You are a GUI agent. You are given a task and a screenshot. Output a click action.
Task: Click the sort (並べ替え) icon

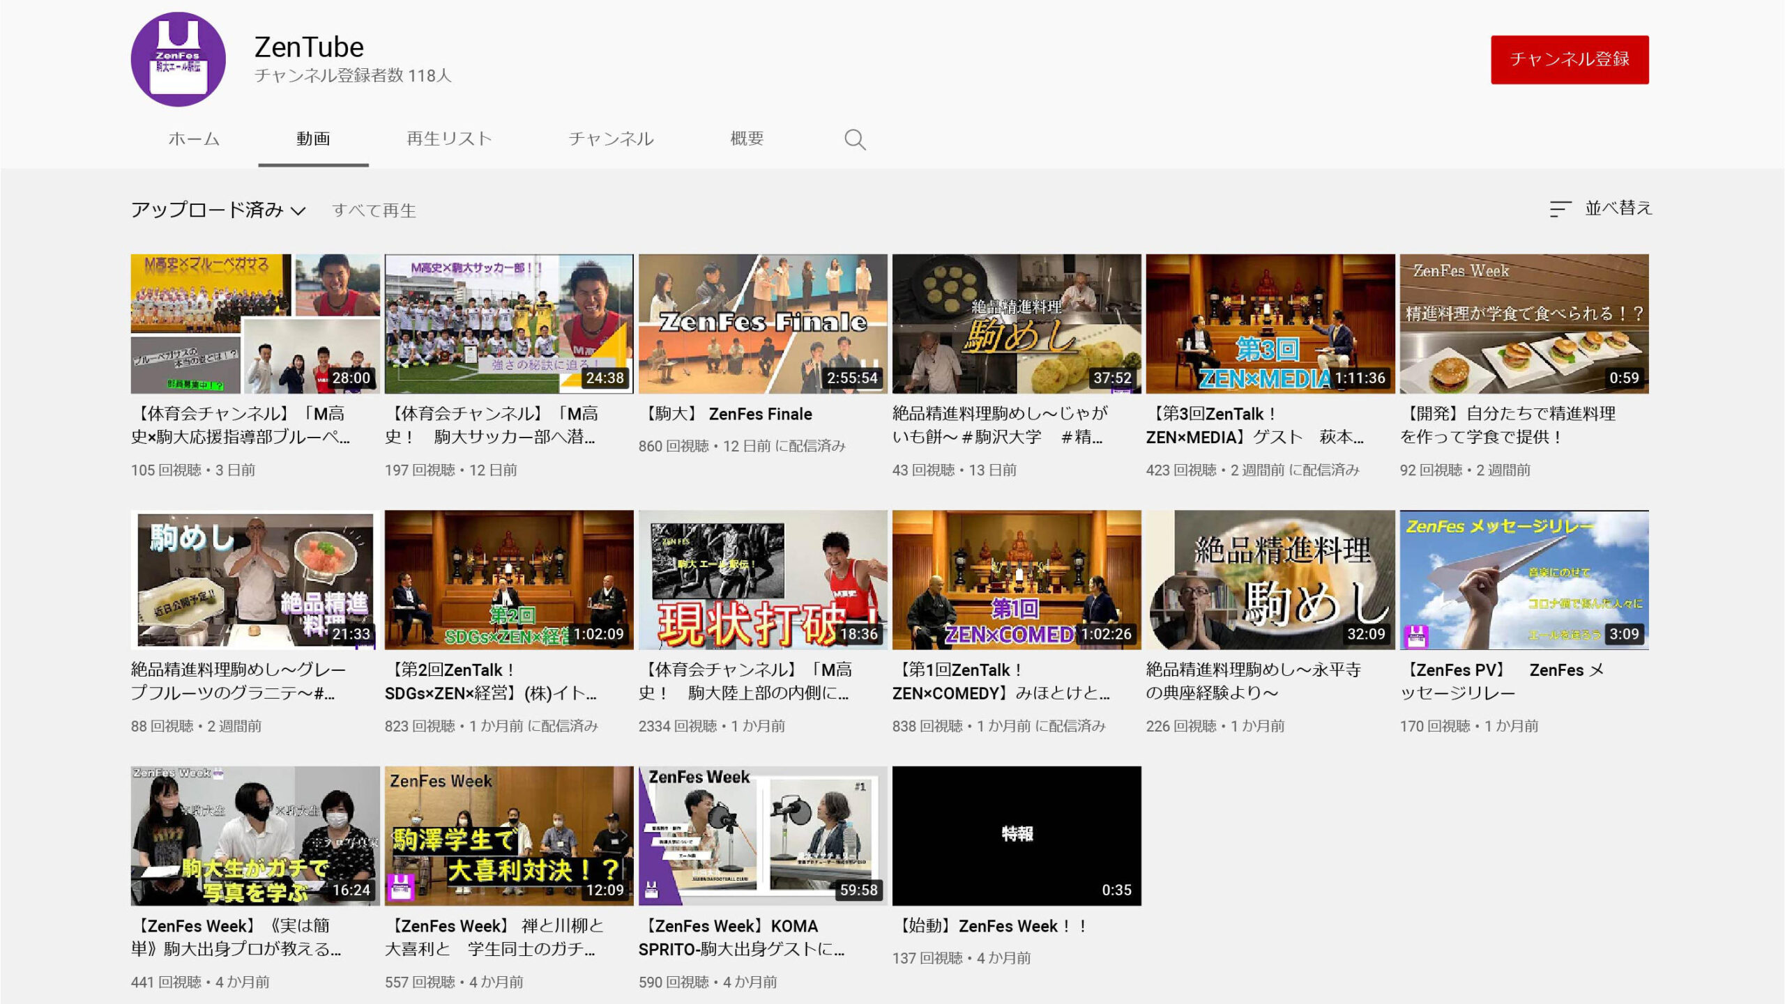[1560, 209]
